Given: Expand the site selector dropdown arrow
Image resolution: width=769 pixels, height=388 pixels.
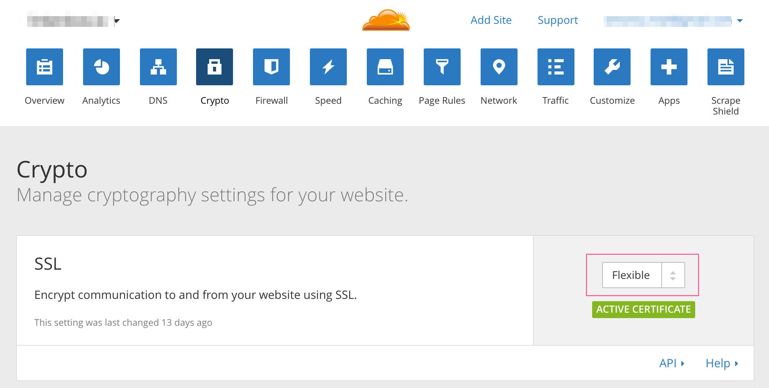Looking at the screenshot, I should [x=117, y=21].
